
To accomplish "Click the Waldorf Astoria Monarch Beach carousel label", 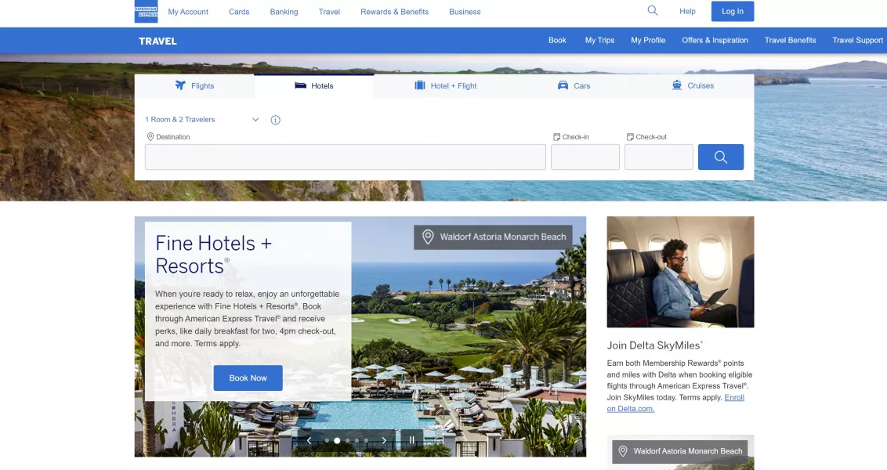I will (494, 237).
